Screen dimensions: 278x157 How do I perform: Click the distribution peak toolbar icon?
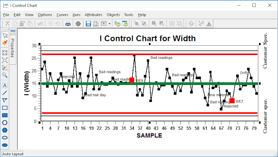[x=209, y=24]
